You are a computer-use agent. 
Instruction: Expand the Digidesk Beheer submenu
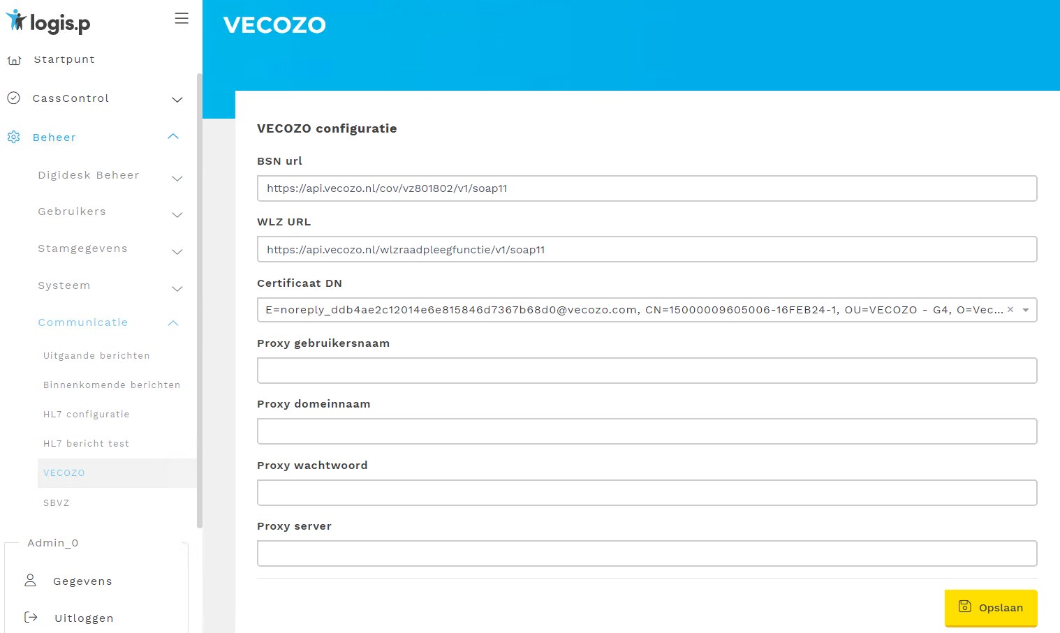177,179
